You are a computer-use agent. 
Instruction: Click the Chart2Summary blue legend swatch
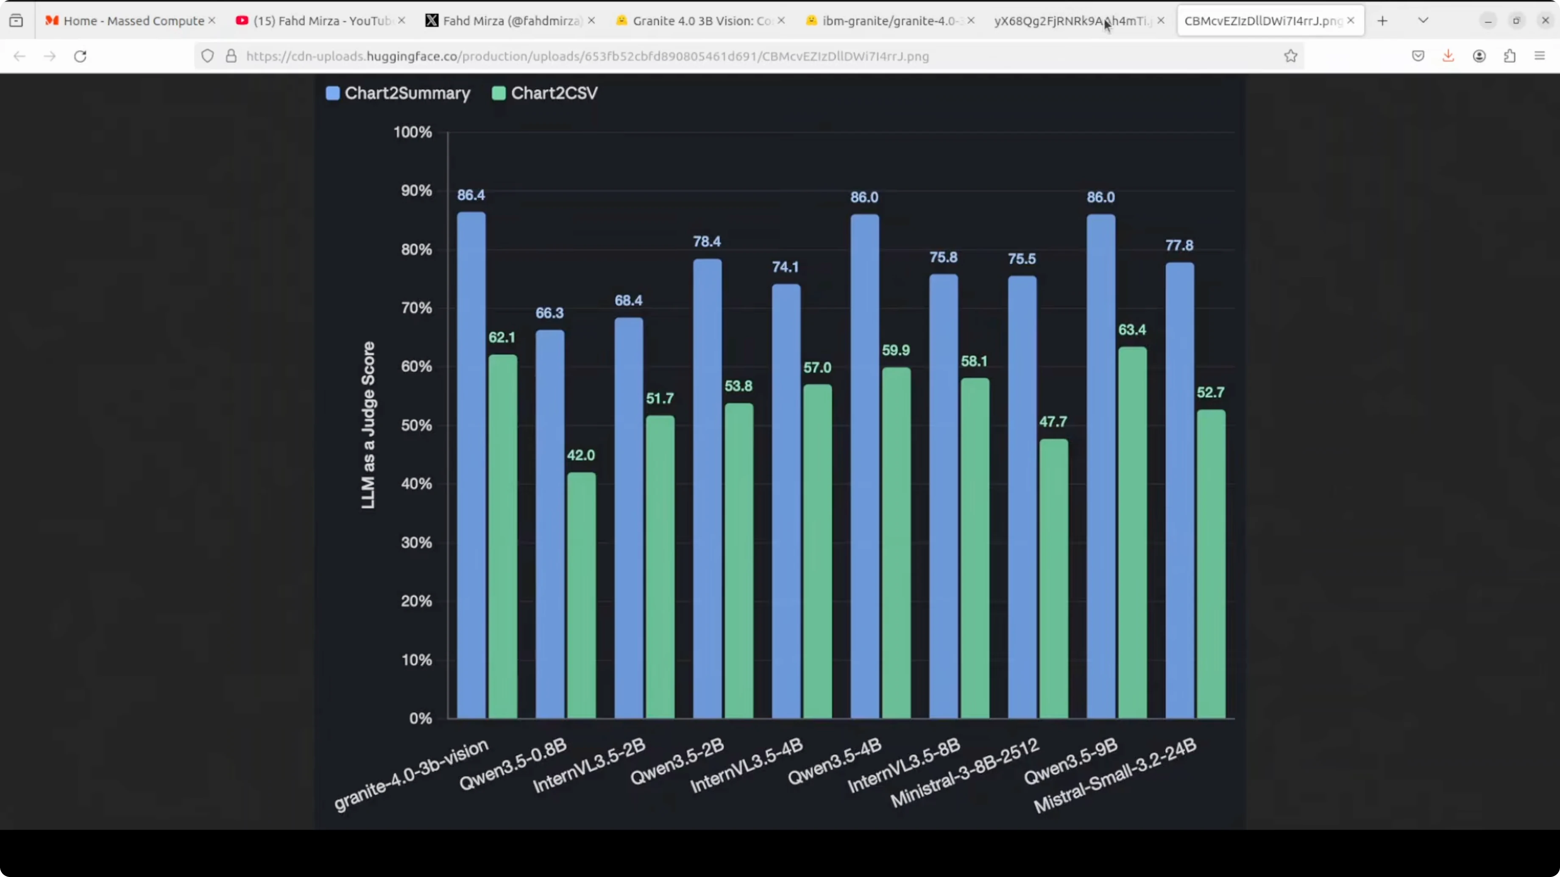click(x=332, y=93)
